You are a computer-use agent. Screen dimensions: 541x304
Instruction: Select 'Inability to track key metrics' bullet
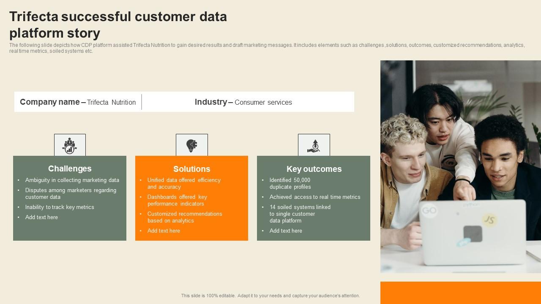(60, 207)
